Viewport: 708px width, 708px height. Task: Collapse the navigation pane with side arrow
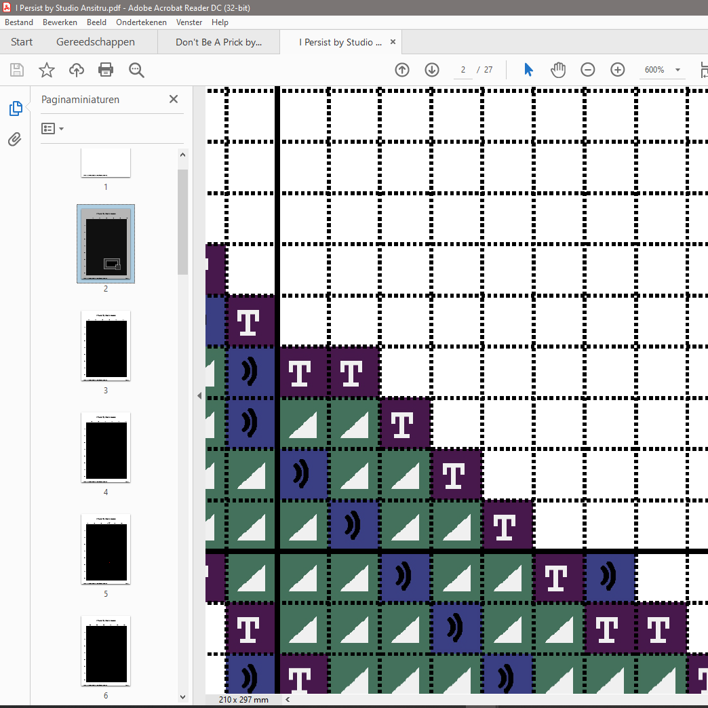(x=199, y=395)
